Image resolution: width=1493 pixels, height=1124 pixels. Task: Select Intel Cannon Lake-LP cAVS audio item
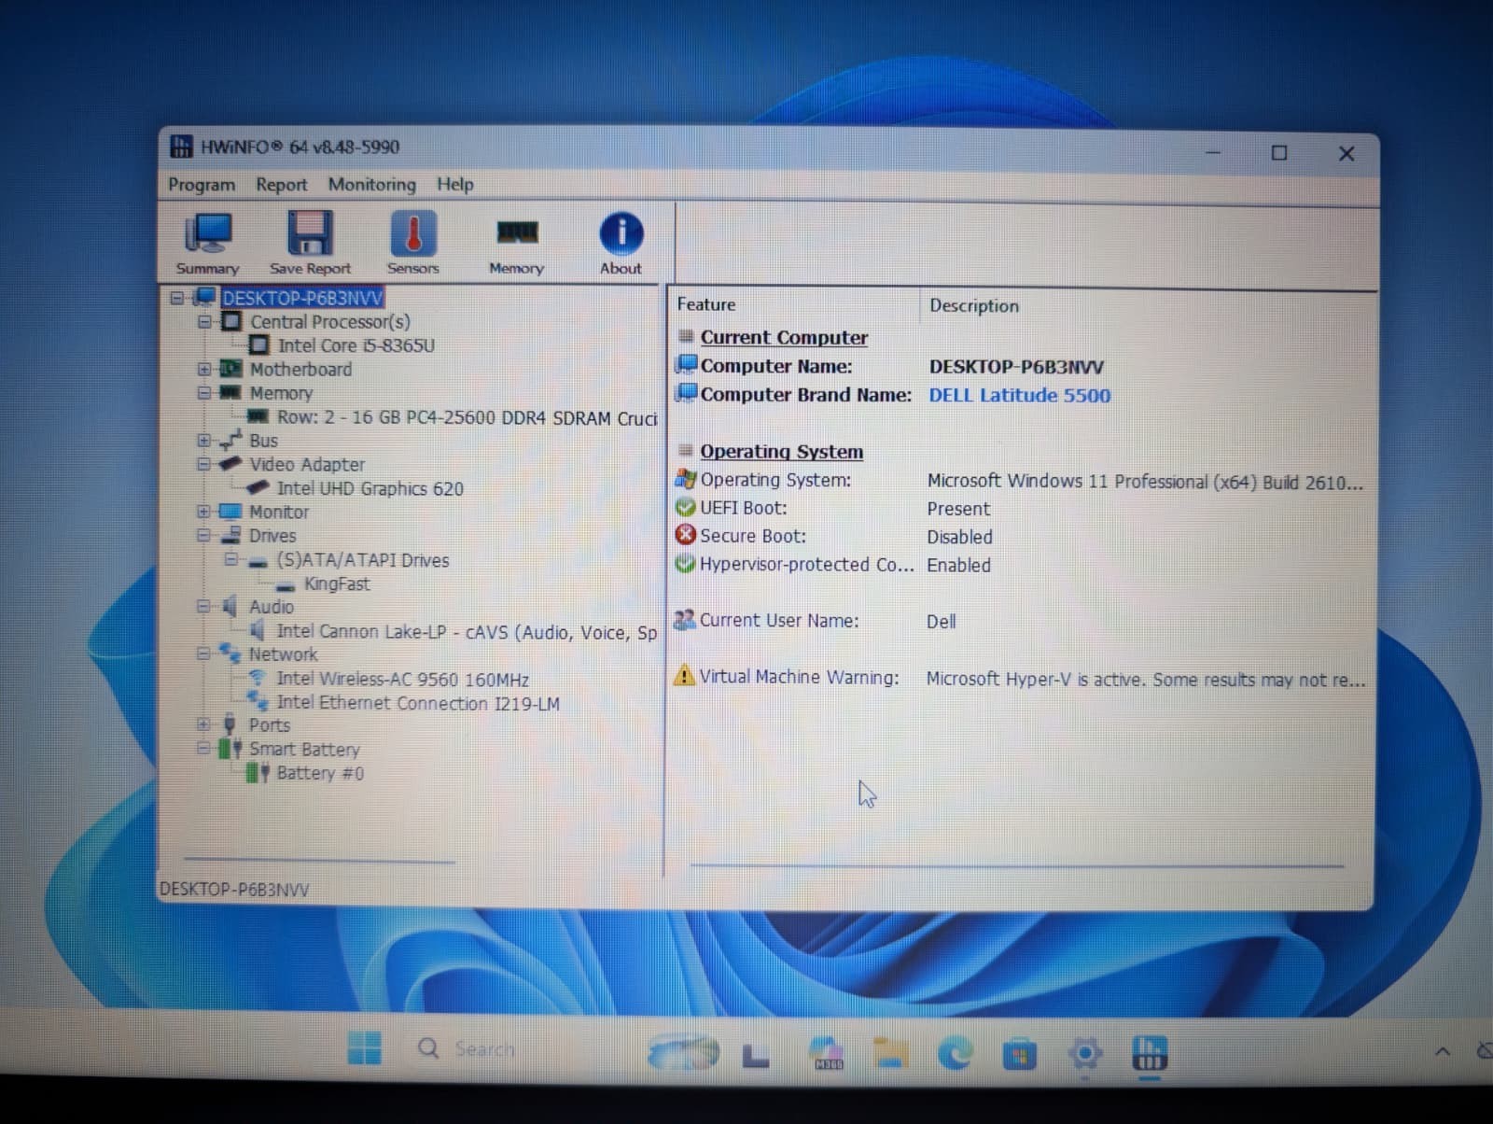point(467,632)
